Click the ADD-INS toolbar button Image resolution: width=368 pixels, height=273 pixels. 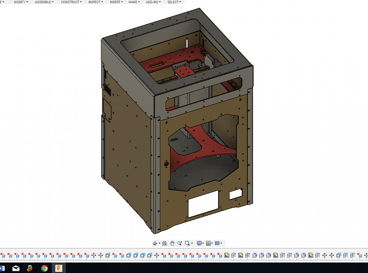coord(153,2)
